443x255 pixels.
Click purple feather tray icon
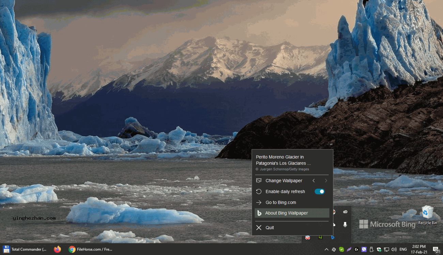point(349,249)
